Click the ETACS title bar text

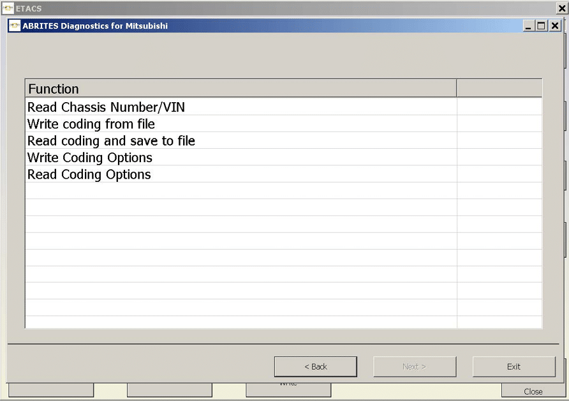tap(29, 8)
